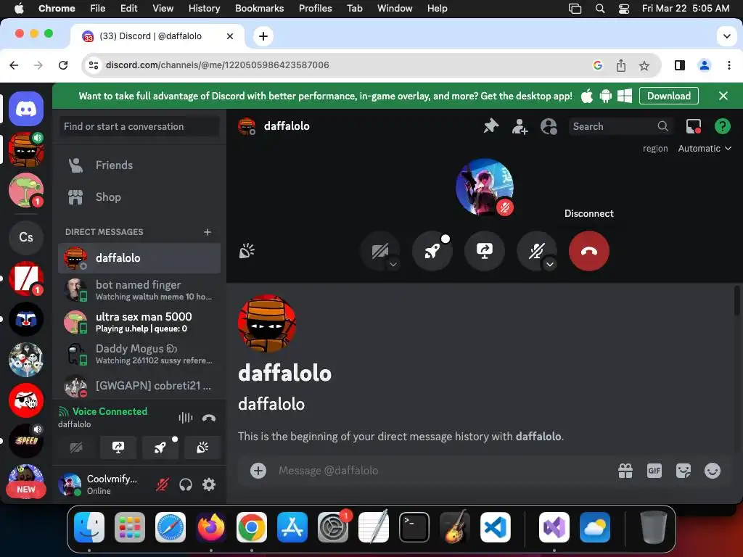Open GIF picker button
The height and width of the screenshot is (557, 743).
654,470
